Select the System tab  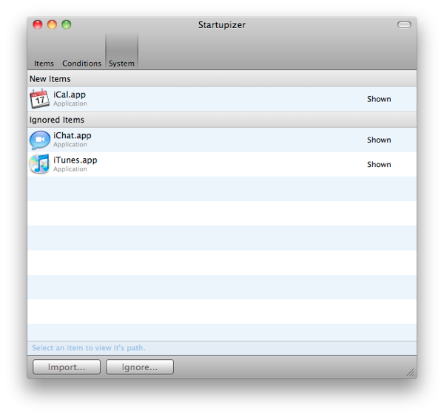122,51
